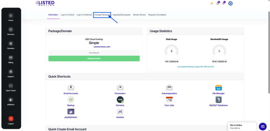Open the Awstats shortcut icon

[x=120, y=112]
